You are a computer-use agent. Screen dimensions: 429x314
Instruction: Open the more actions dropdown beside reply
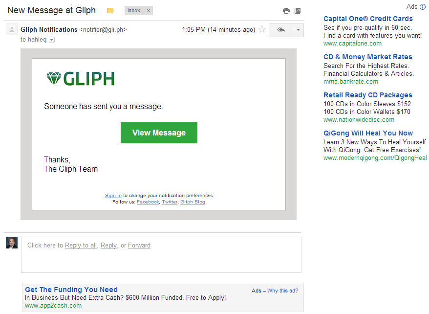[298, 29]
